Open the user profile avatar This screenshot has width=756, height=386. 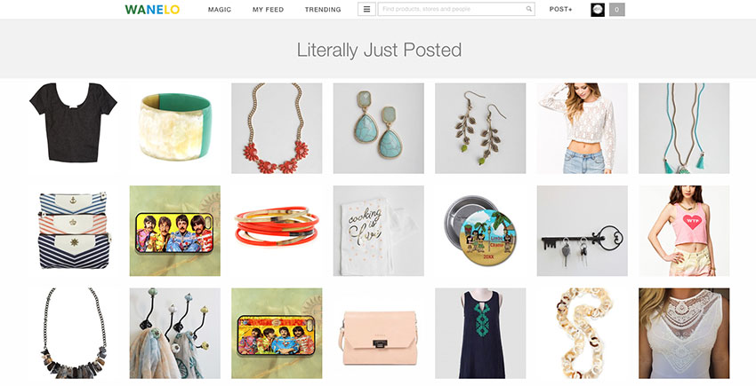pyautogui.click(x=598, y=10)
